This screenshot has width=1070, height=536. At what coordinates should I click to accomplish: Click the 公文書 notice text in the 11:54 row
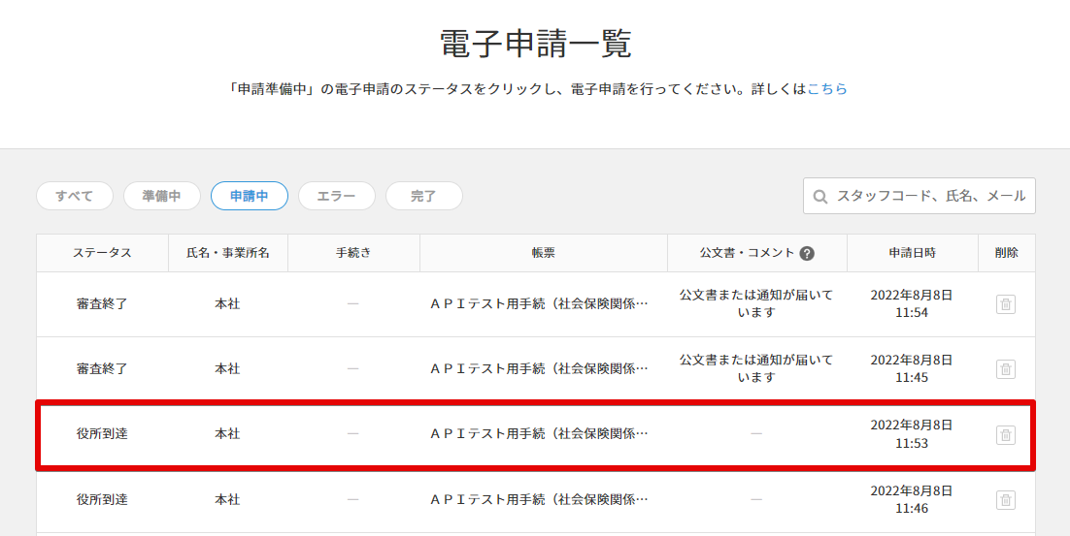[756, 303]
